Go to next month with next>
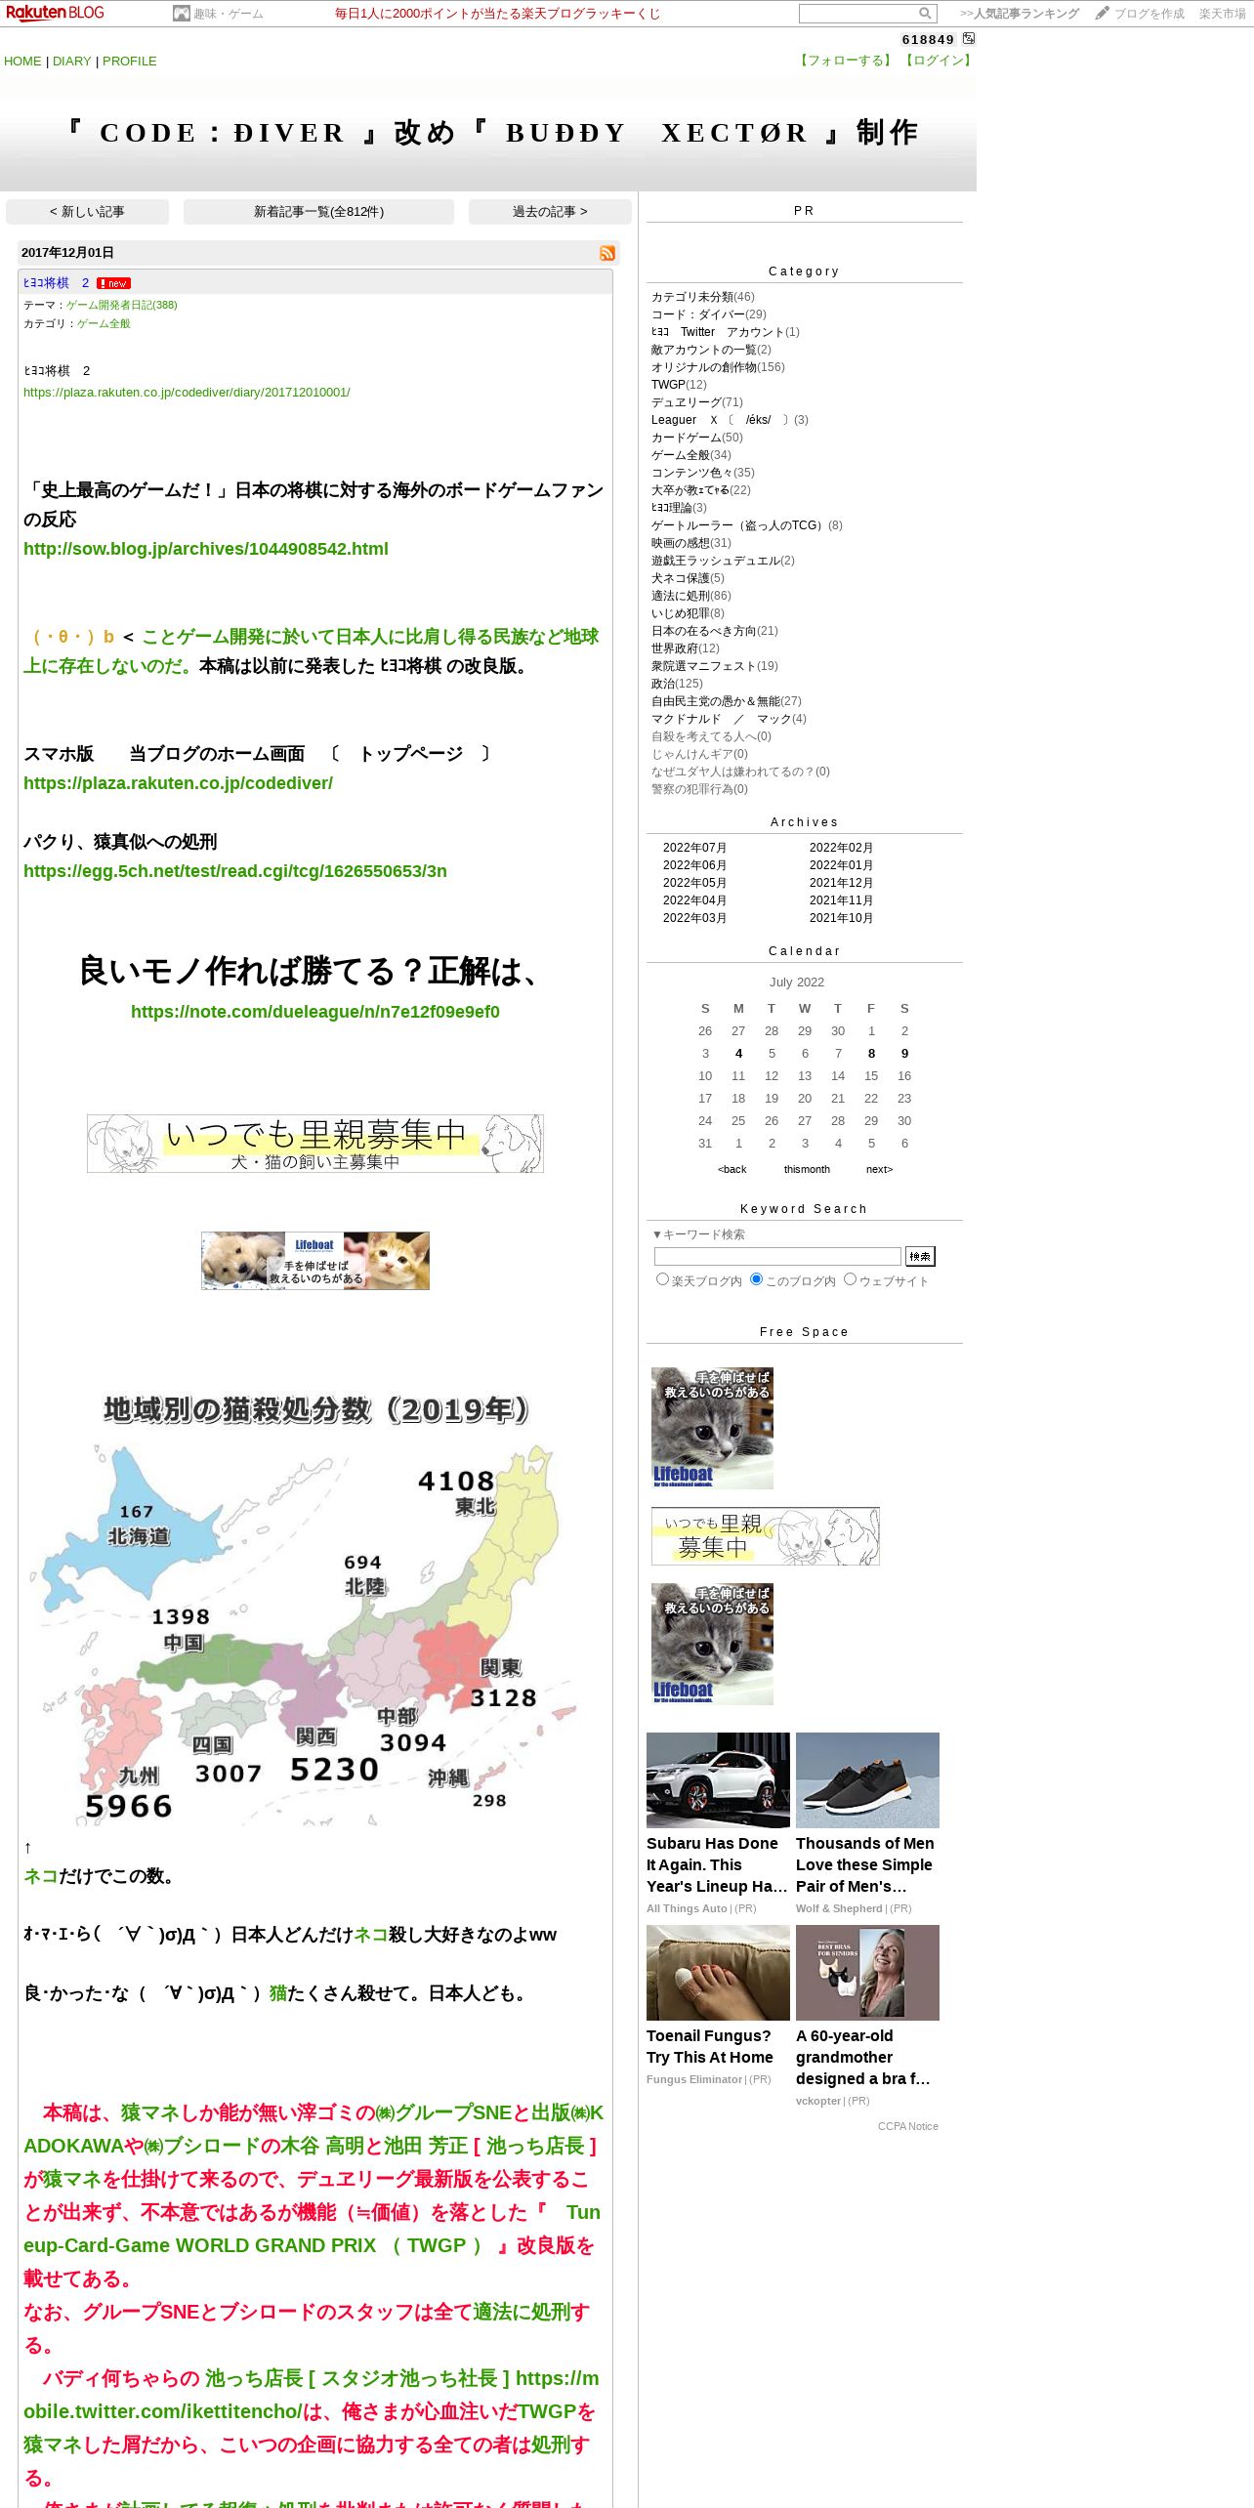This screenshot has height=2508, width=1254. tap(879, 1169)
